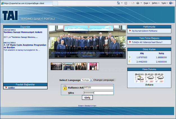
Task: Click the red arrow beside Linkler
Action: 6,87
